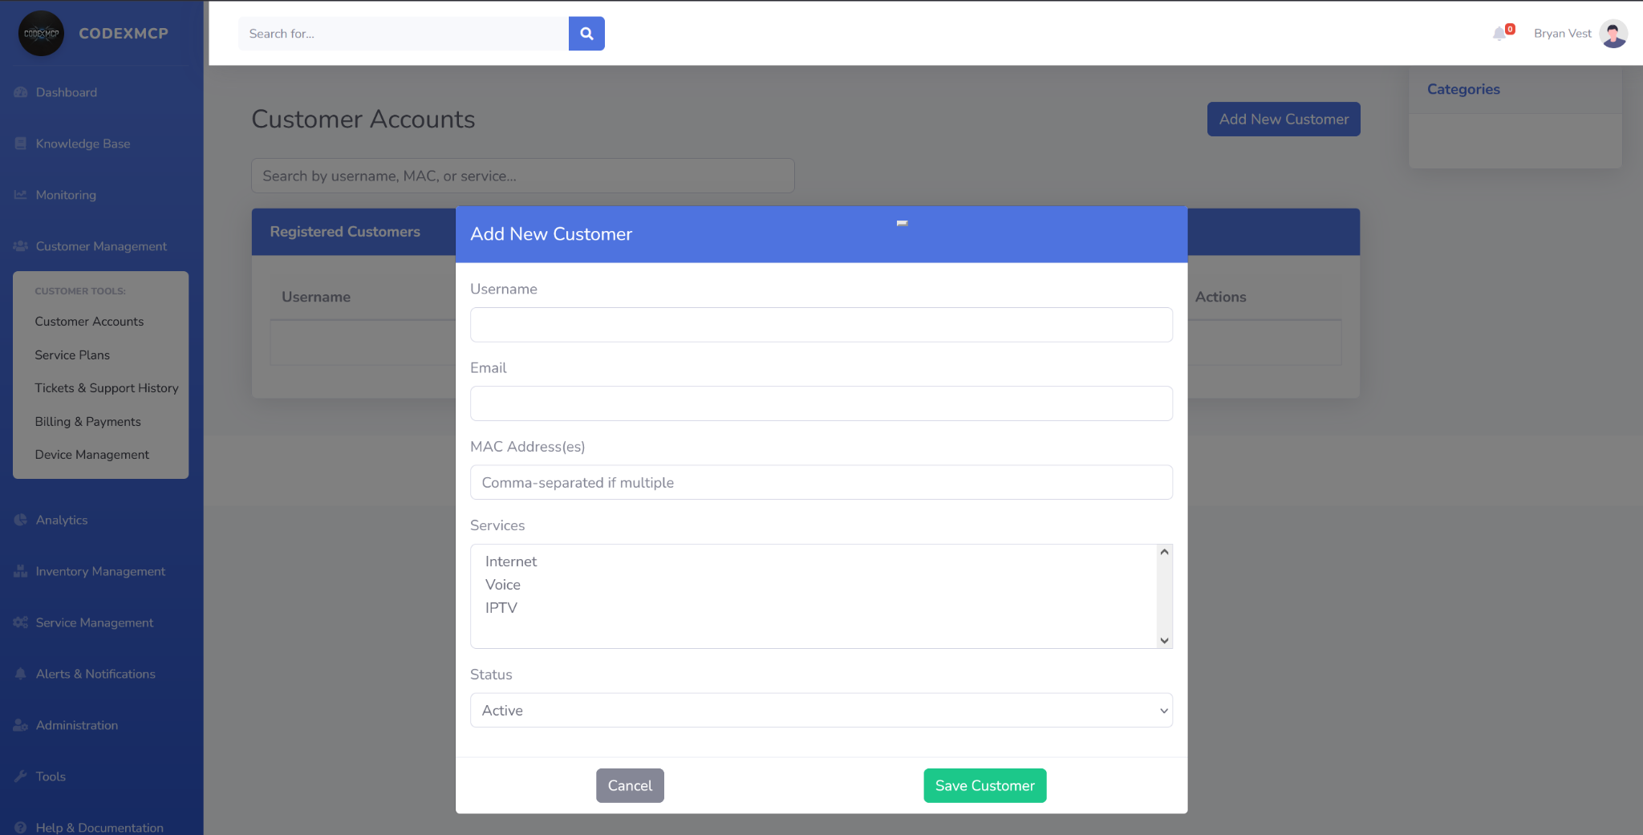Select the Service Management gear icon
Image resolution: width=1643 pixels, height=835 pixels.
click(x=20, y=622)
